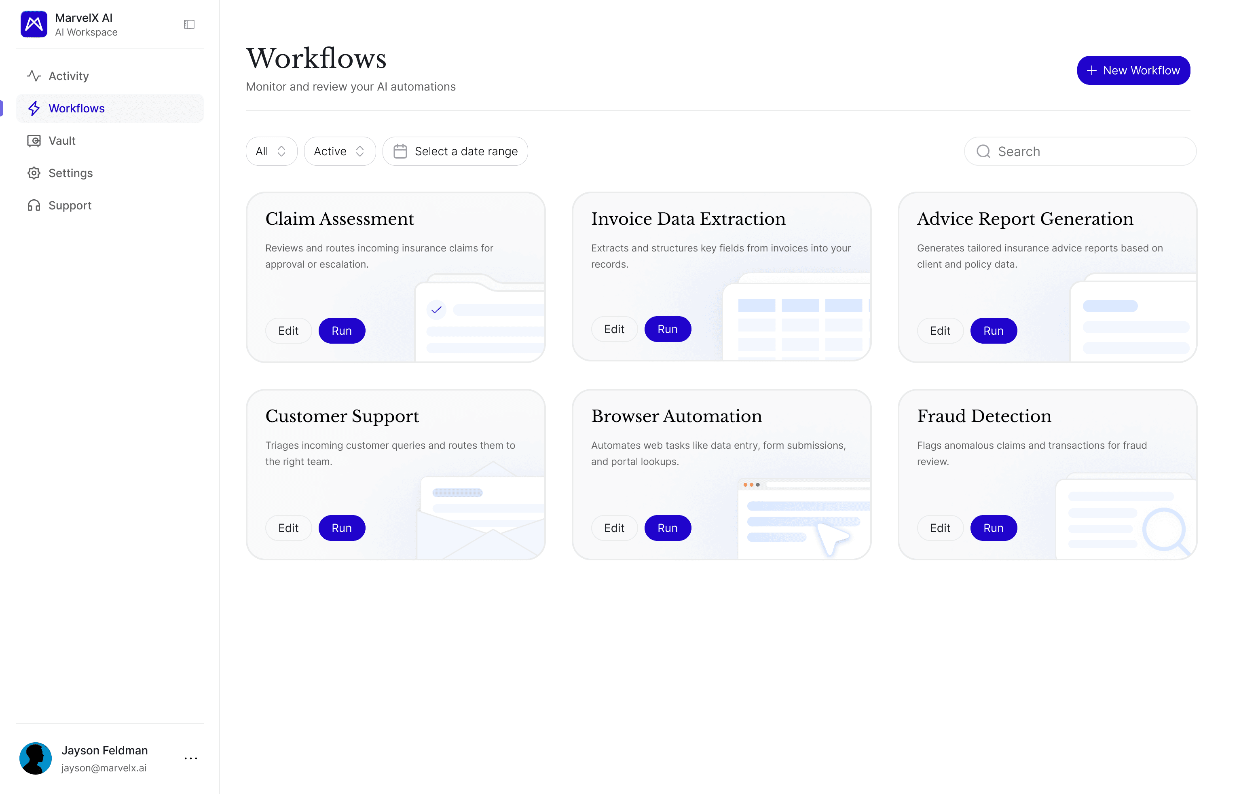
Task: Go to Vault in sidebar
Action: tap(62, 141)
